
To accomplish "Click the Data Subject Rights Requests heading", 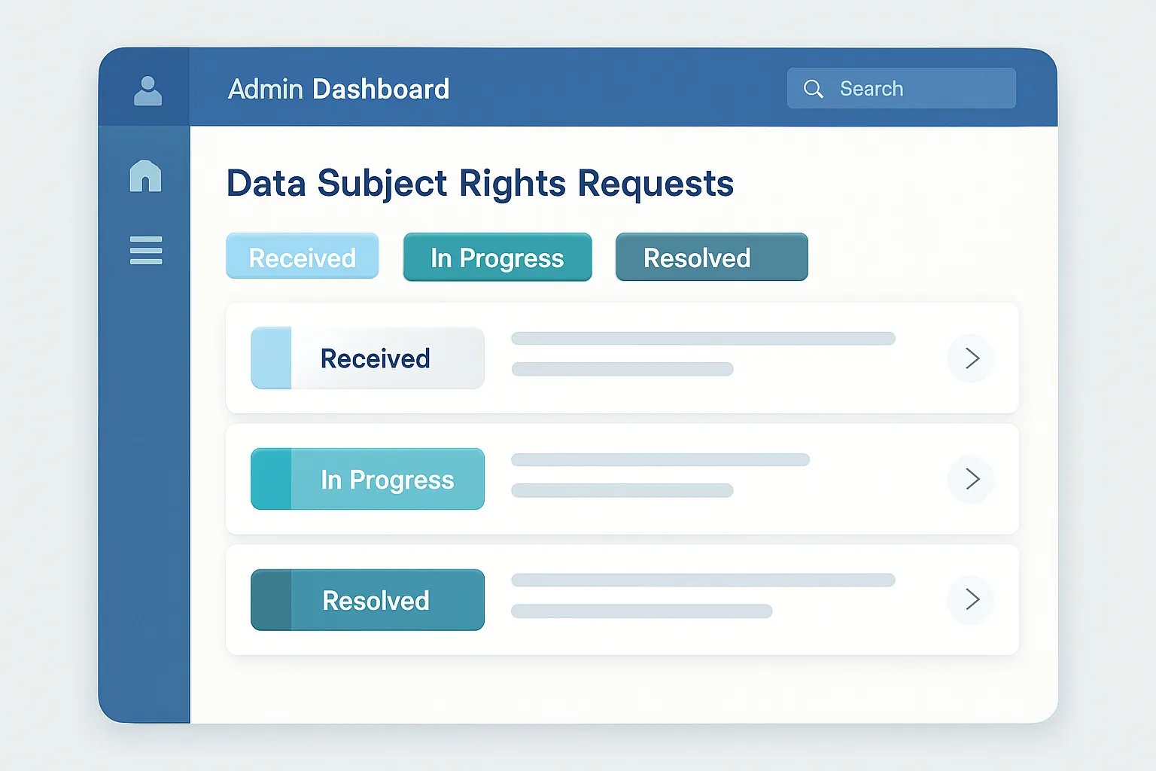I will point(480,184).
